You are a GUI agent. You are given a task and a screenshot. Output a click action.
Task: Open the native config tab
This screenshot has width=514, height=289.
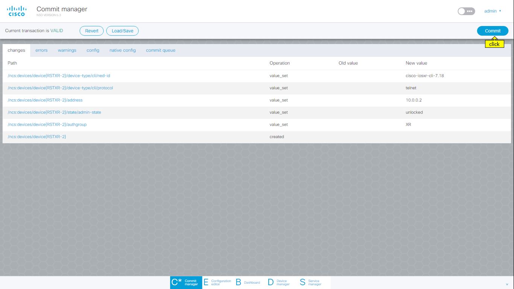(122, 50)
